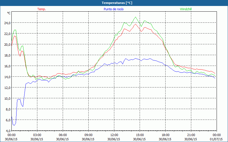Viewport: 228px width, 142px height.
Task: Click the 16,0 y-axis value
Action: [7, 66]
